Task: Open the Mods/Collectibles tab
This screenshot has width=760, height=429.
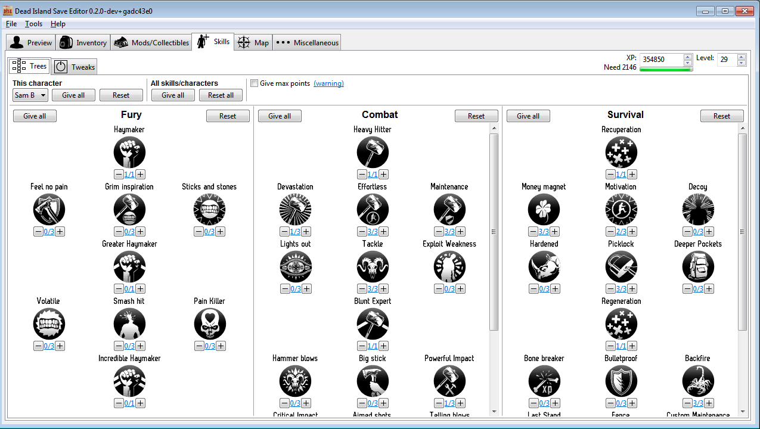Action: (x=151, y=42)
